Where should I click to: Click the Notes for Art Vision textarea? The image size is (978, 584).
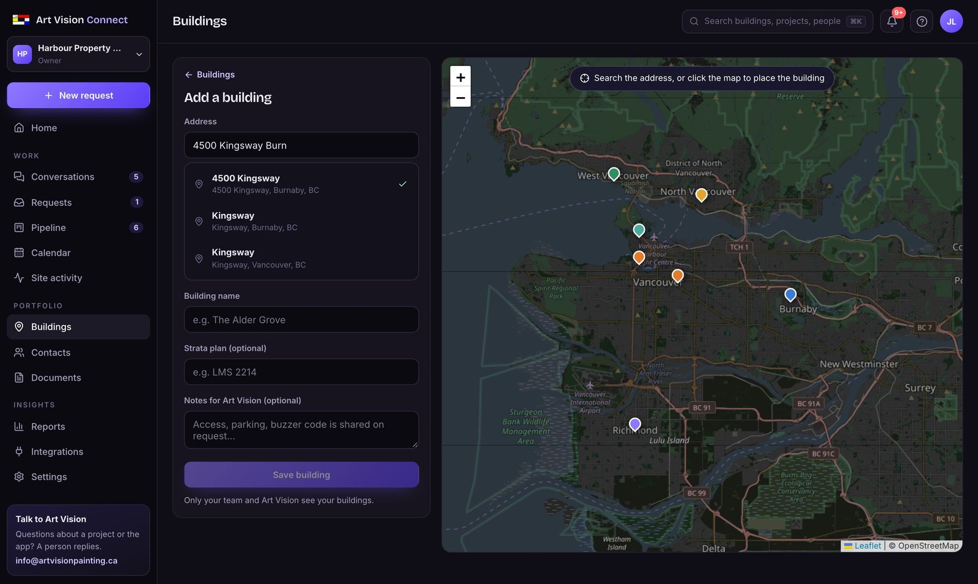click(x=301, y=430)
